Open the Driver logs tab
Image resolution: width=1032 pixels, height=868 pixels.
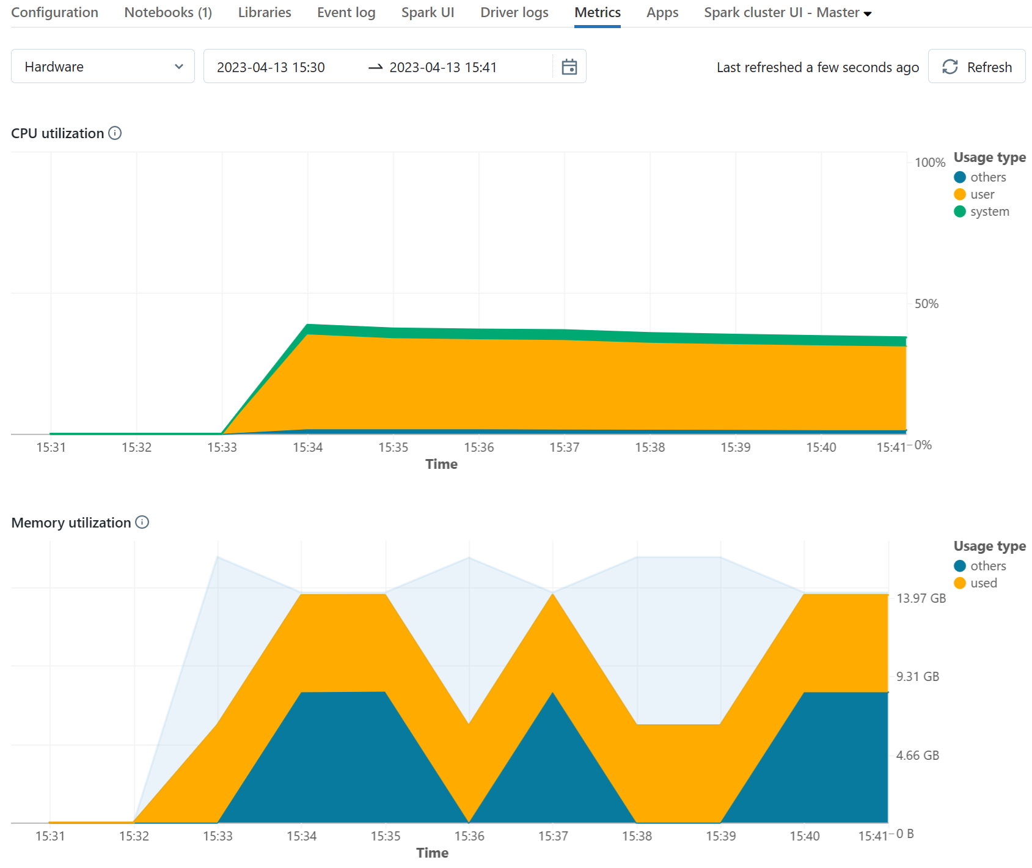tap(514, 12)
